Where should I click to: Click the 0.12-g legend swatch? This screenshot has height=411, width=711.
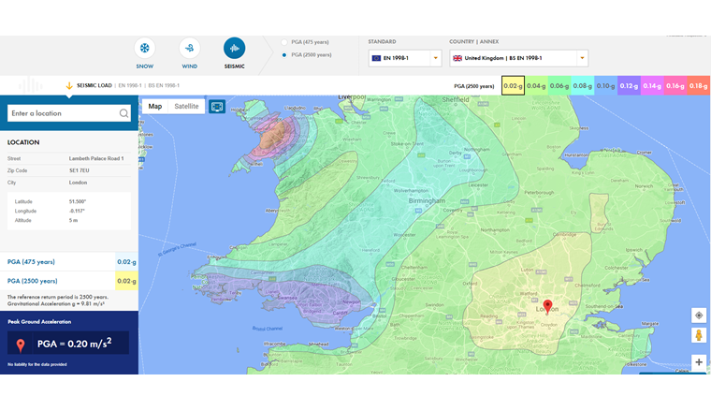coord(629,86)
